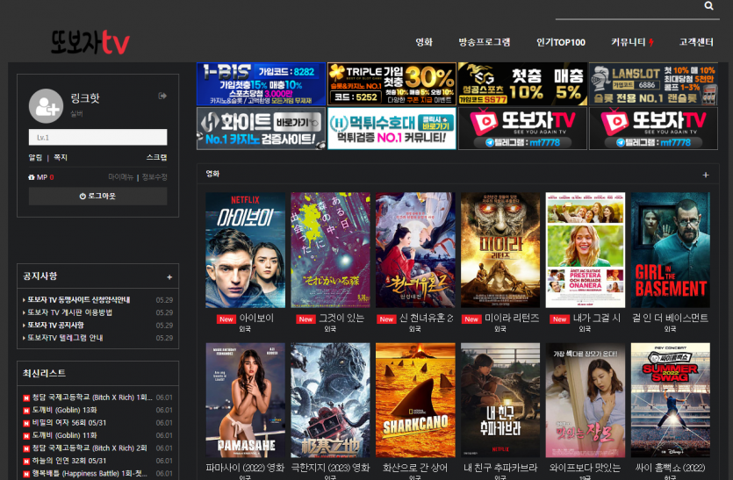This screenshot has width=733, height=480.
Task: Click the profile avatar icon
Action: point(45,106)
